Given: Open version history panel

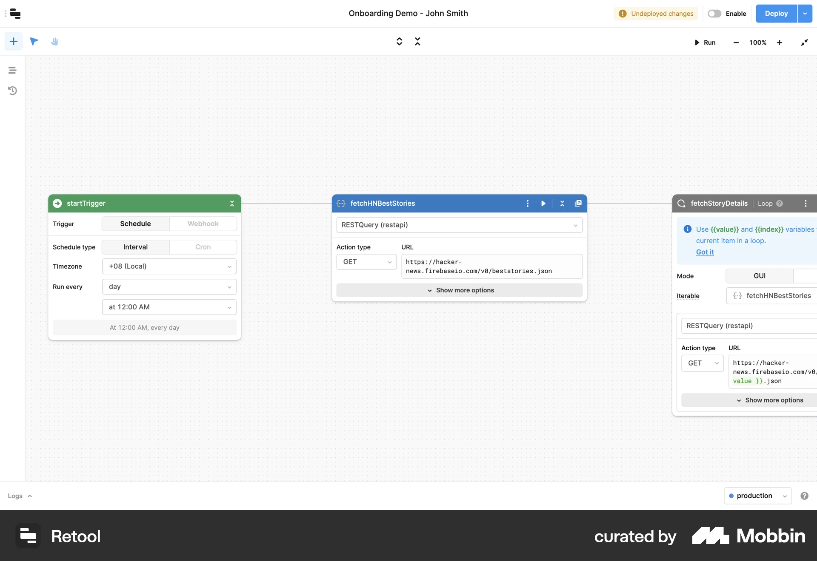Looking at the screenshot, I should pyautogui.click(x=12, y=91).
